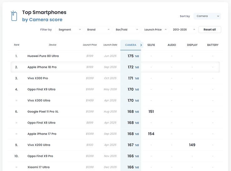The width and height of the screenshot is (231, 171).
Task: Open the Vivo X300 Ultra entry
Action: [39, 101]
